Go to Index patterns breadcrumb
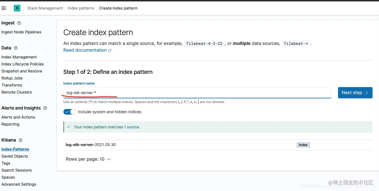 point(81,8)
